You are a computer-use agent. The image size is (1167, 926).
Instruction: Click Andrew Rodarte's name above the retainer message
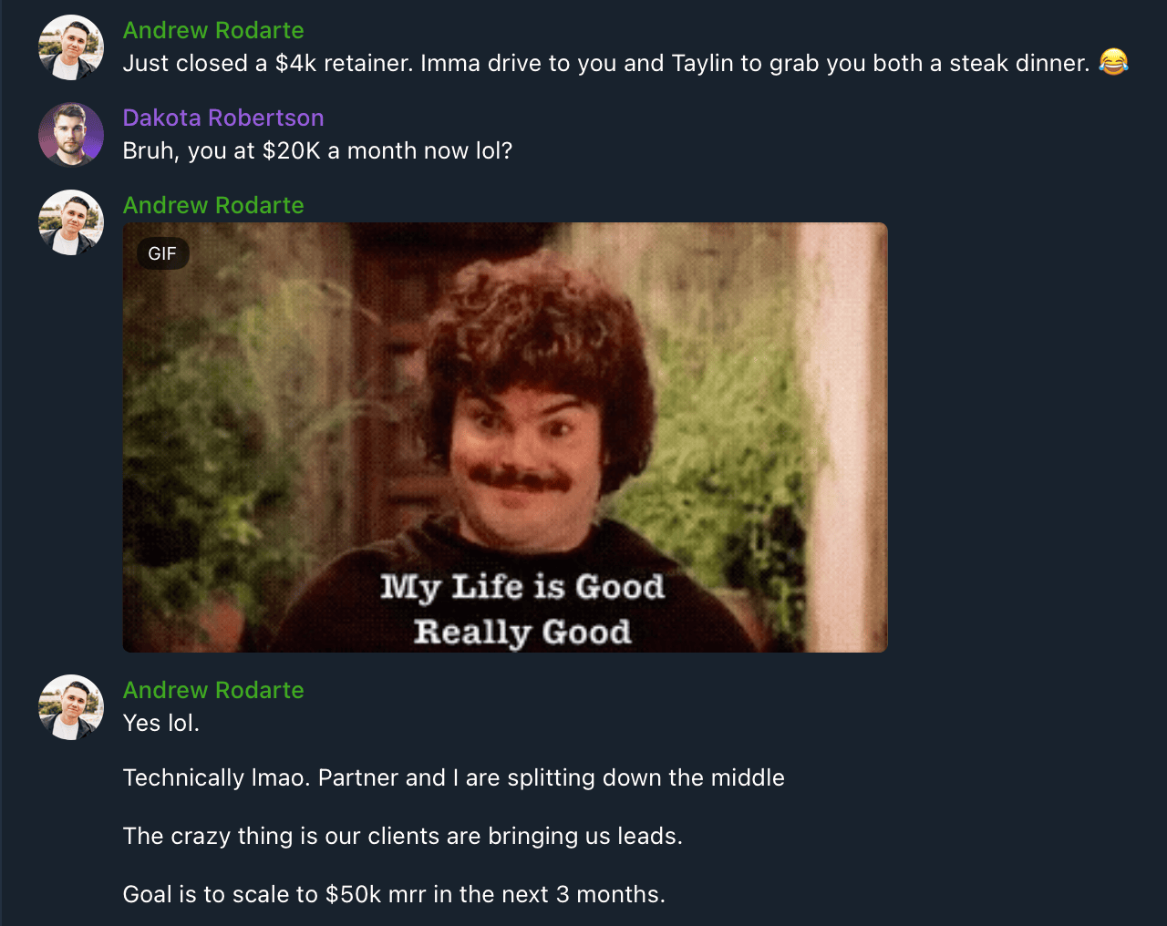[x=213, y=30]
